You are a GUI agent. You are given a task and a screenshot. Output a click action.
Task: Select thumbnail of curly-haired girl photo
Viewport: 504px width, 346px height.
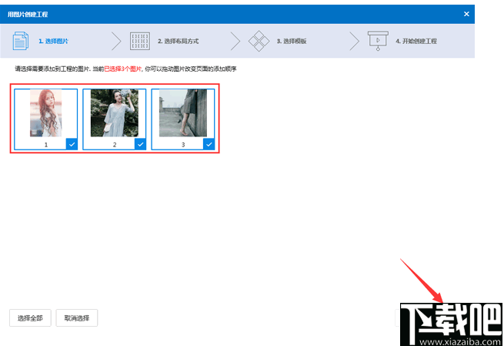46,113
